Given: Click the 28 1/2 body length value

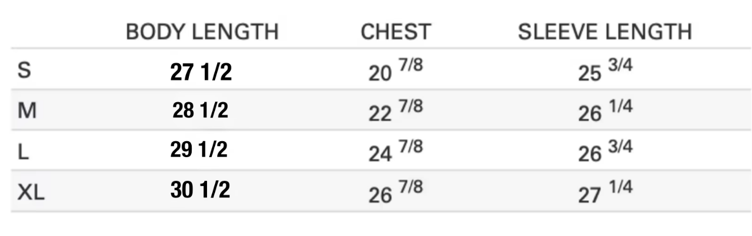Looking at the screenshot, I should pos(200,111).
